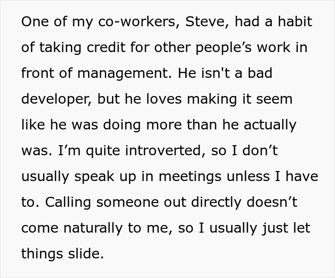Click the word "Calling"

click(69, 203)
